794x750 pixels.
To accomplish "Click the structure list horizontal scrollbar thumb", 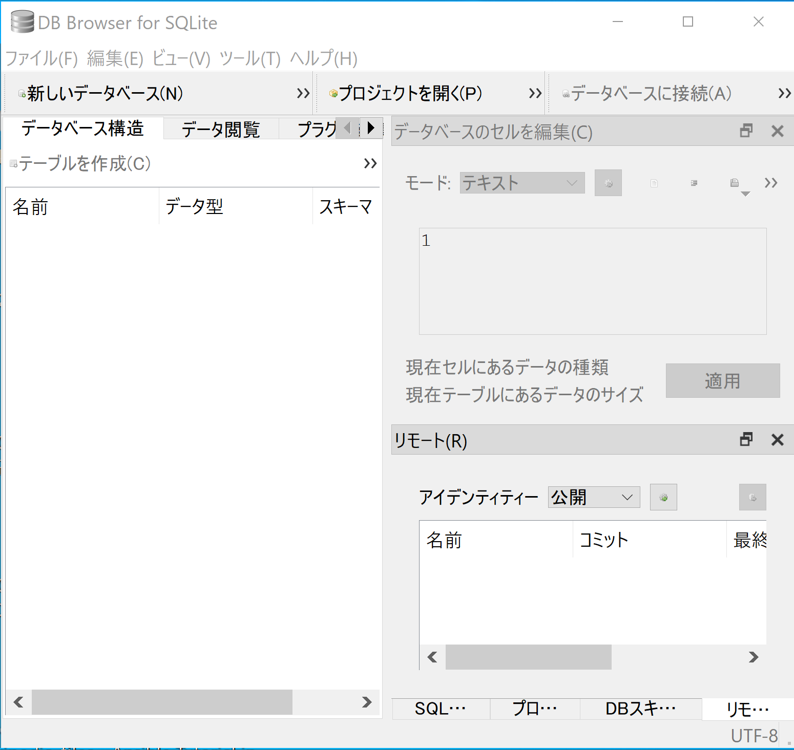I will 162,702.
